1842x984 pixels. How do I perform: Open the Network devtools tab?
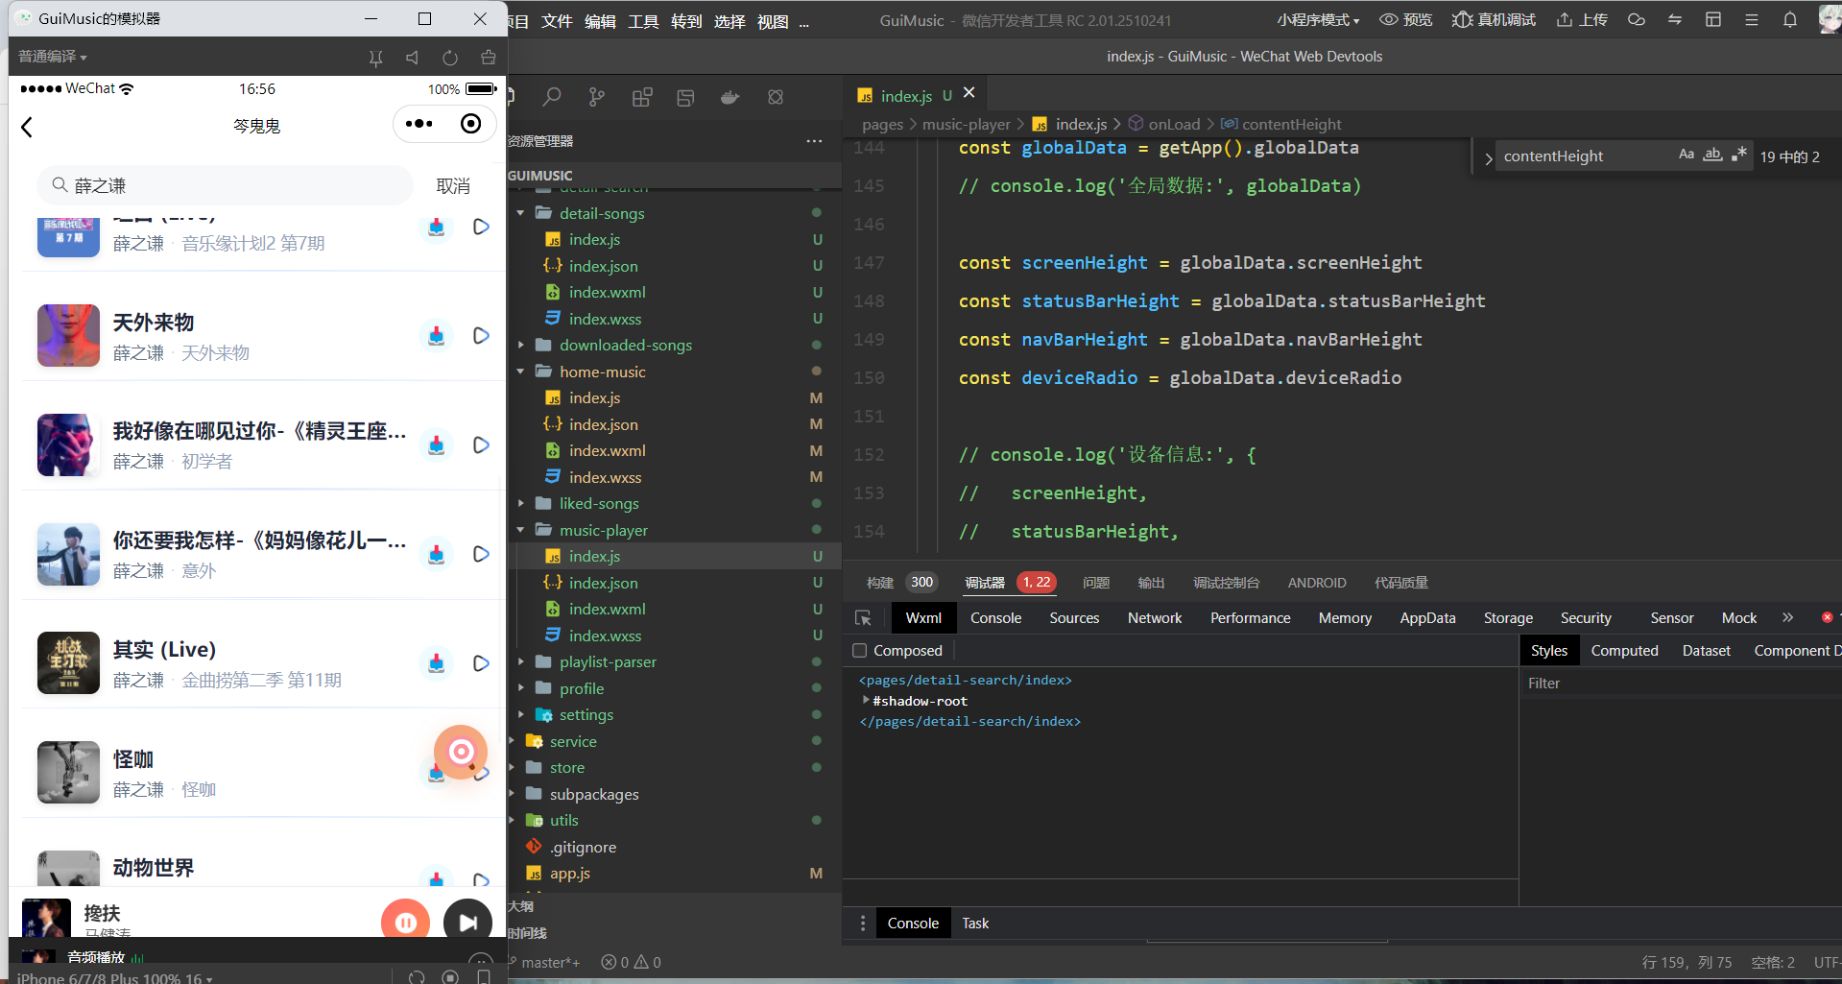(x=1154, y=618)
